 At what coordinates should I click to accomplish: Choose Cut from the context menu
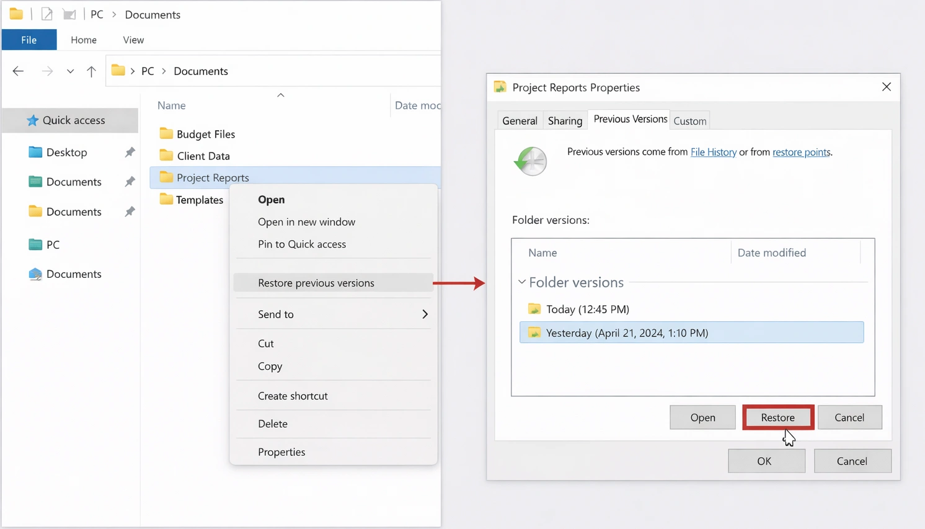click(266, 344)
